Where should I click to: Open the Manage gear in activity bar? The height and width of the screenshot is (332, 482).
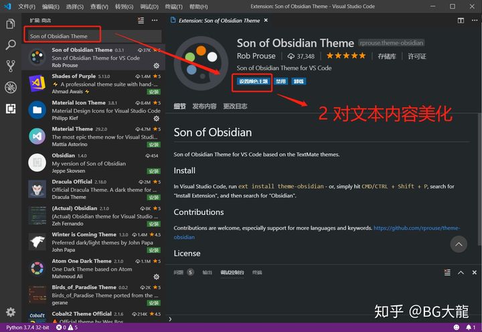coord(11,312)
